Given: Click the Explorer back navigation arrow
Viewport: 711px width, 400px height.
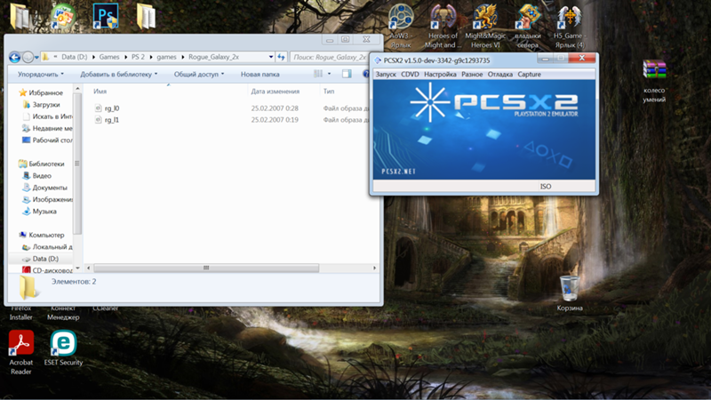Looking at the screenshot, I should click(15, 57).
